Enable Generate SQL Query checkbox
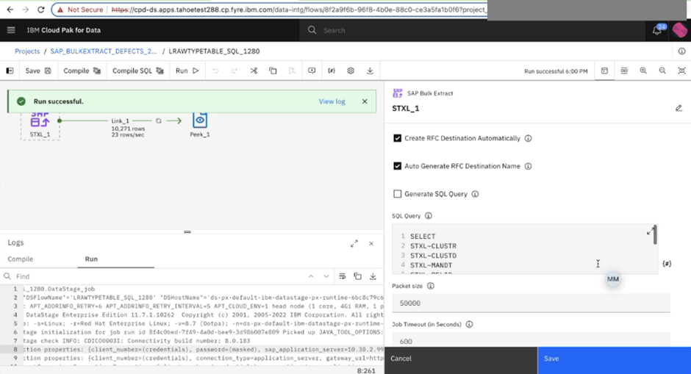Screen dimensions: 691x374 (x=398, y=194)
